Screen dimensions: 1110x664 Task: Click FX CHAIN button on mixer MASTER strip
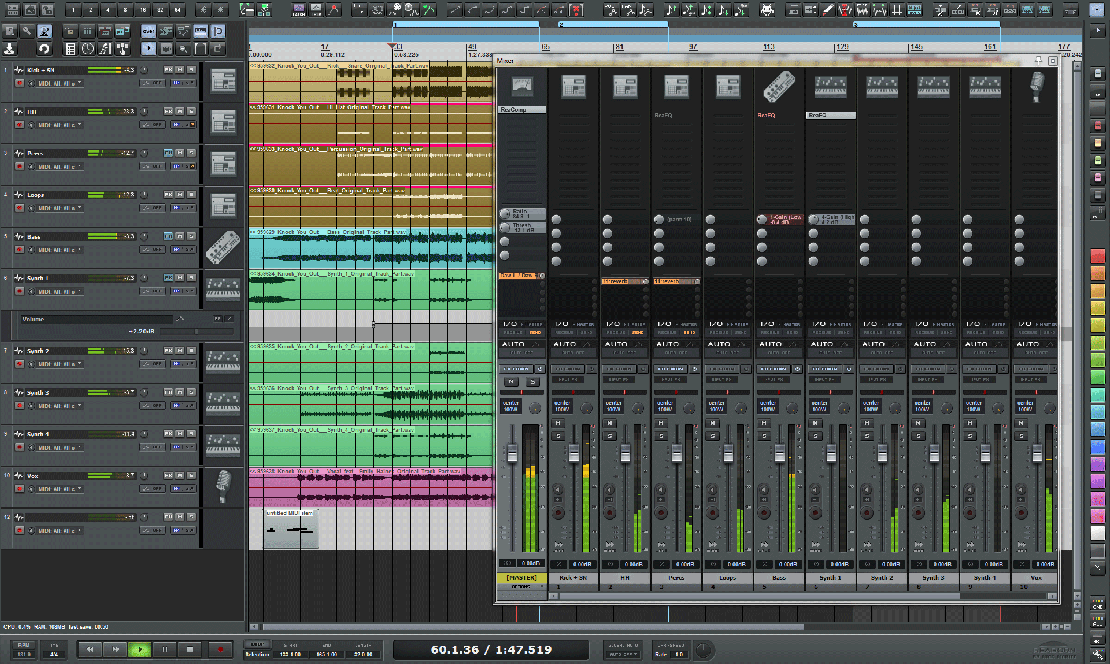point(516,369)
